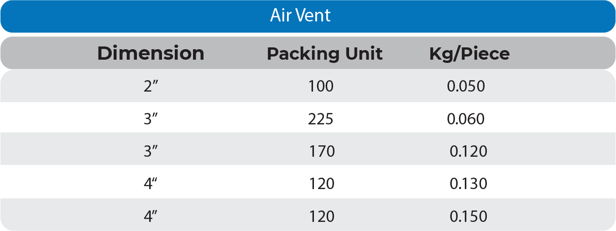Click packing unit 120 beside 0.130

(x=322, y=184)
